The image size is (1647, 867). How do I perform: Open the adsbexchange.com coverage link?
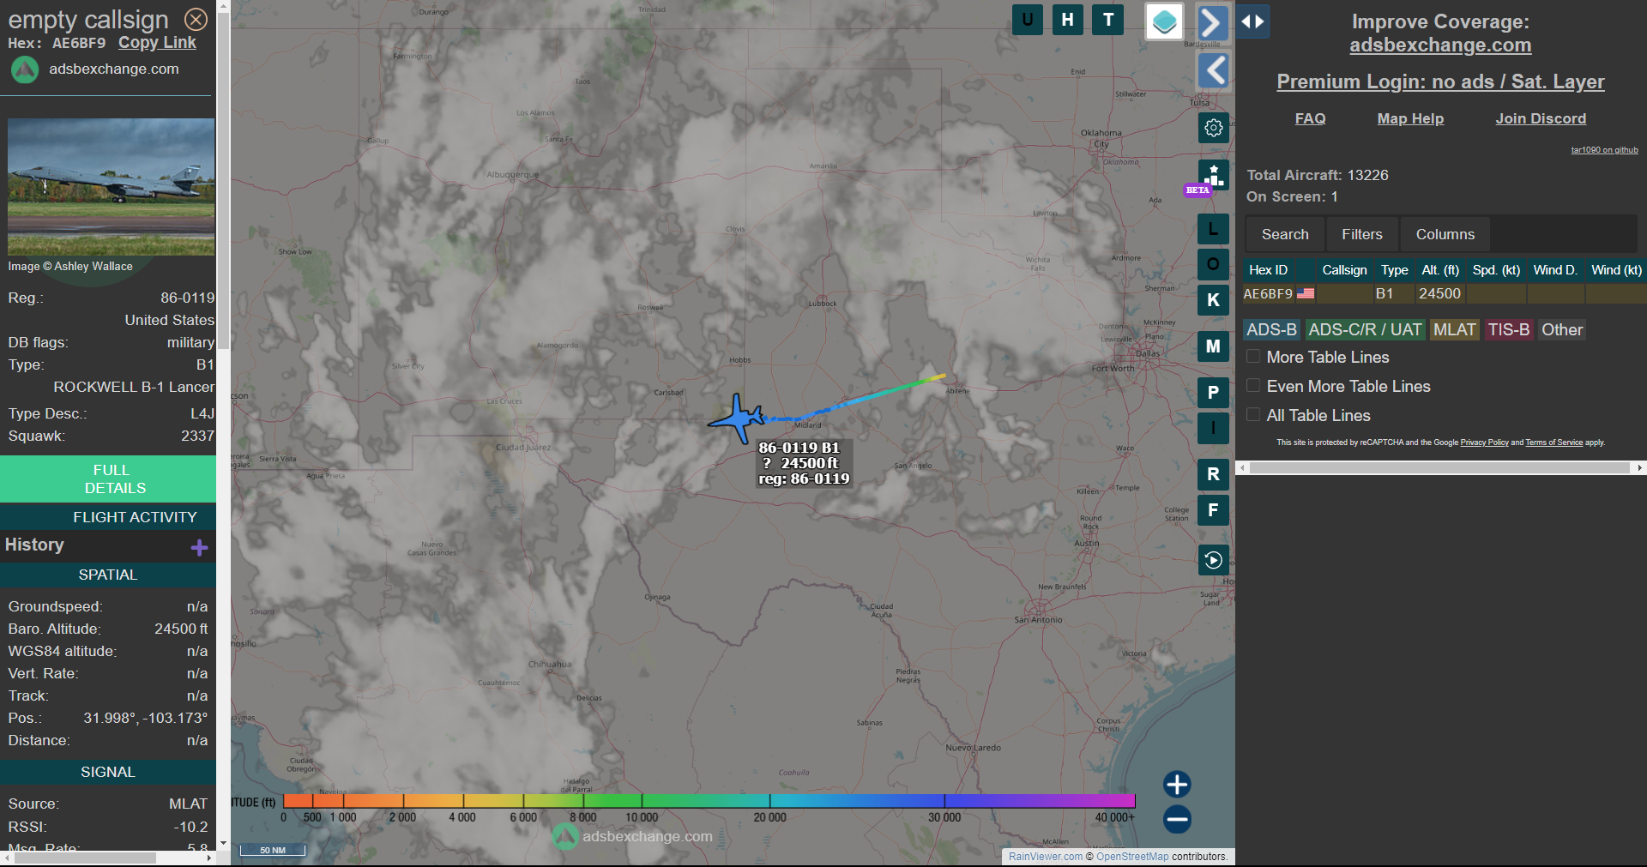pos(1440,45)
